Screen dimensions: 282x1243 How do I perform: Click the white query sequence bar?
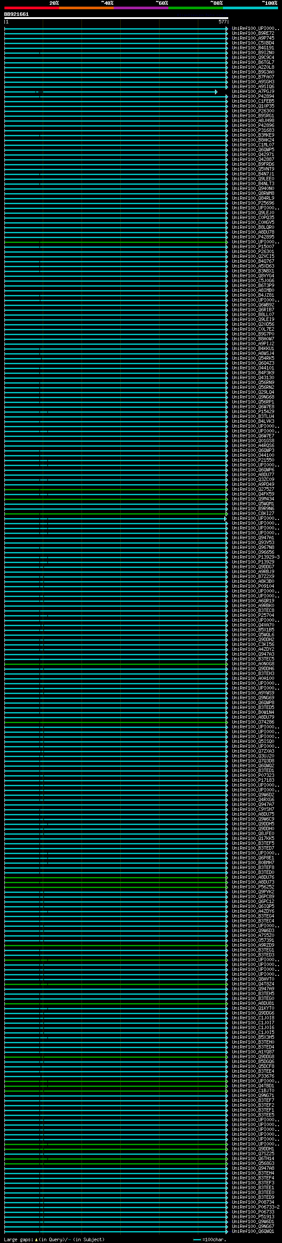point(116,19)
